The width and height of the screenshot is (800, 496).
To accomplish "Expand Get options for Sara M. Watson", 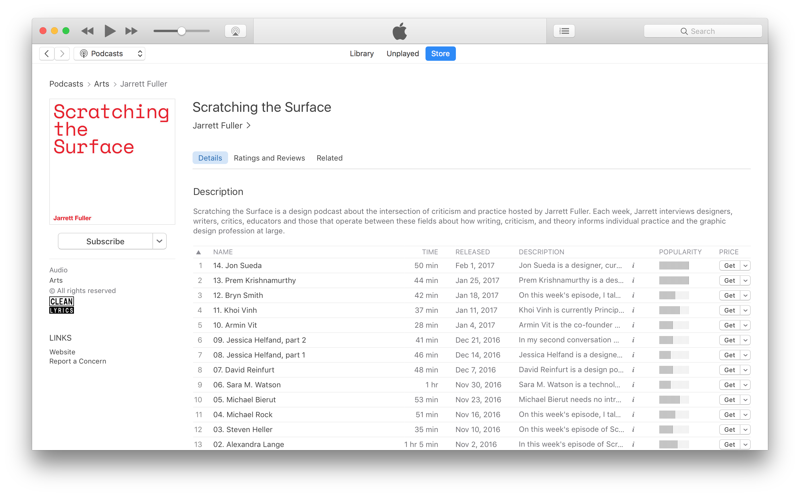I will click(745, 385).
